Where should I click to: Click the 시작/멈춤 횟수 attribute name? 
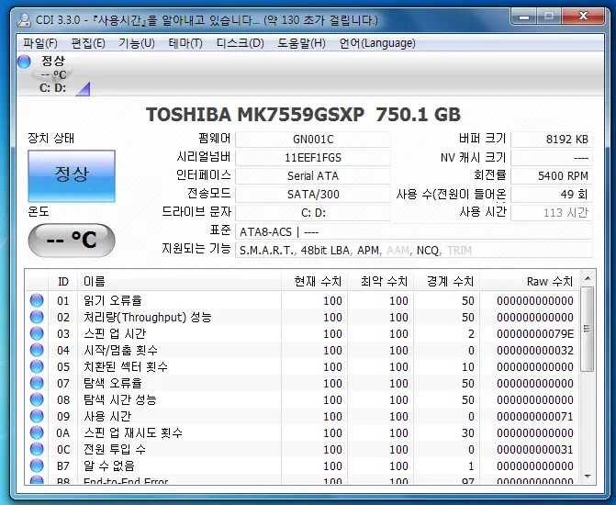[120, 350]
